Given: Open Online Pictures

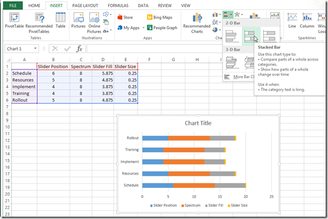Looking at the screenshot, I should click(x=94, y=23).
